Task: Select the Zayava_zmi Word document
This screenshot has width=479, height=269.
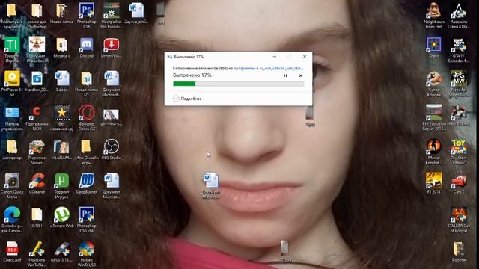Action: (x=136, y=13)
